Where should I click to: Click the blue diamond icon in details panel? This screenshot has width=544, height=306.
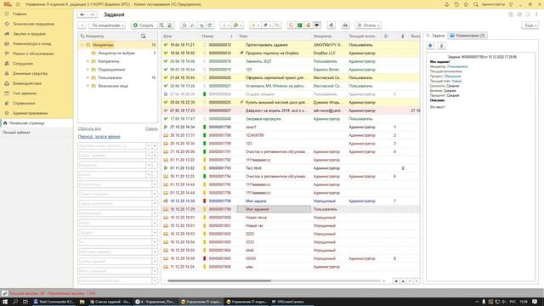[431, 45]
